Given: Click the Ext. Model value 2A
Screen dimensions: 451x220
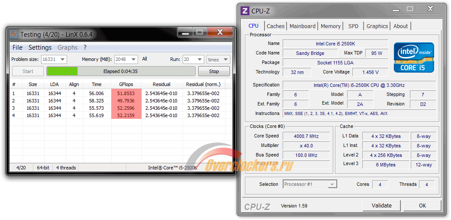Looking at the screenshot, I should [360, 104].
